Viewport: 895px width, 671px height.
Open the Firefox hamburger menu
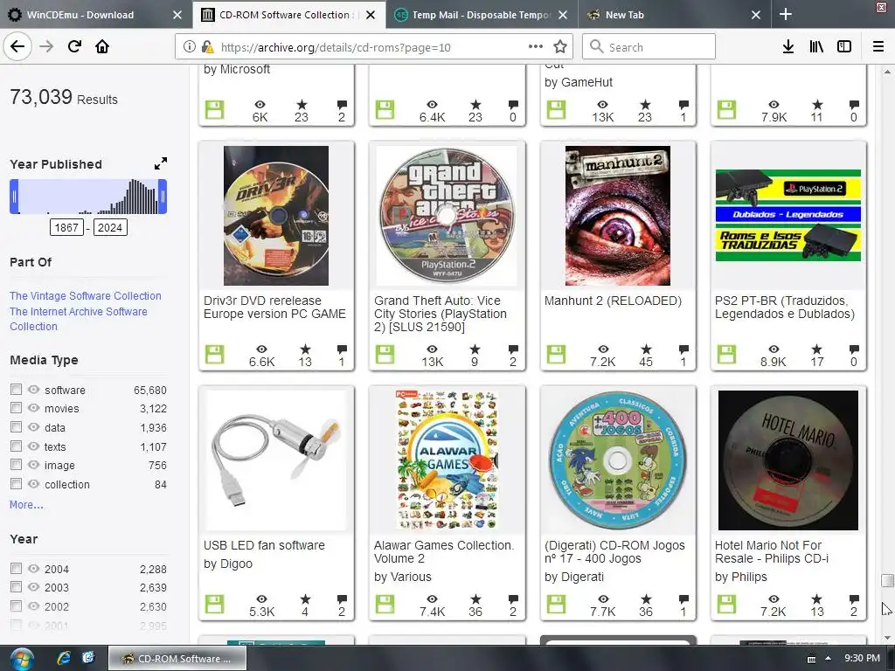(878, 47)
